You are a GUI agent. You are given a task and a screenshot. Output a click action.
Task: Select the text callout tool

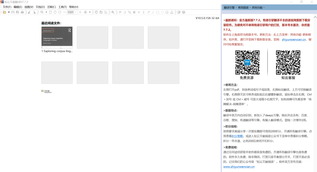tap(129, 12)
